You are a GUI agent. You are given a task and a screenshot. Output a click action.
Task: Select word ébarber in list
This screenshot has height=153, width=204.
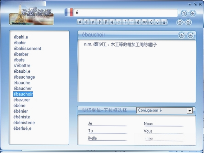pos(21,54)
